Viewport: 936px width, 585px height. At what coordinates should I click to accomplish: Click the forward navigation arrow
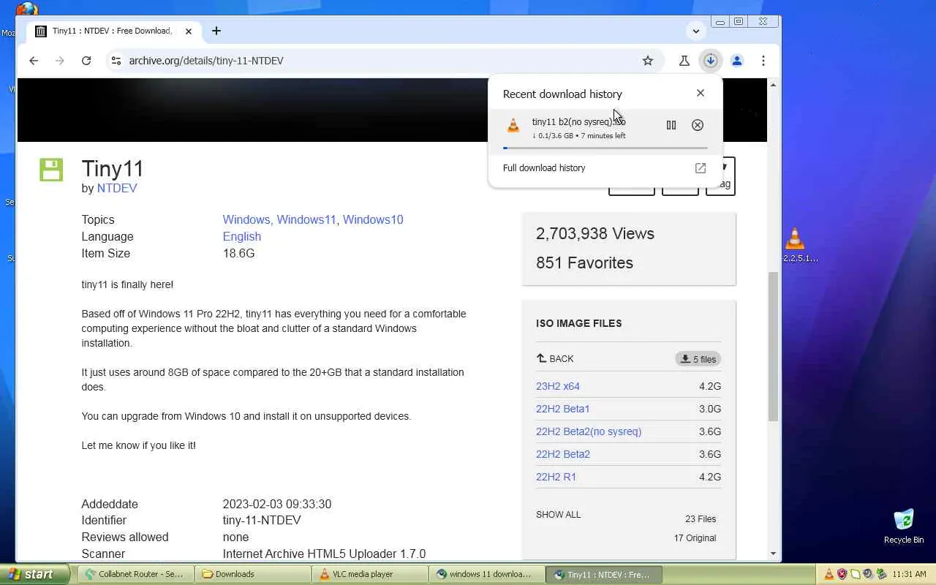60,61
